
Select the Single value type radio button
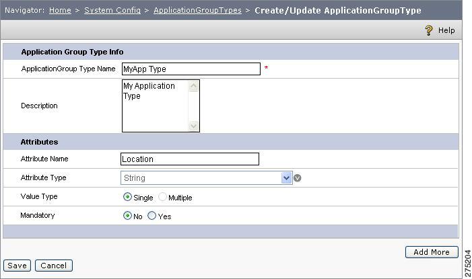tap(127, 197)
